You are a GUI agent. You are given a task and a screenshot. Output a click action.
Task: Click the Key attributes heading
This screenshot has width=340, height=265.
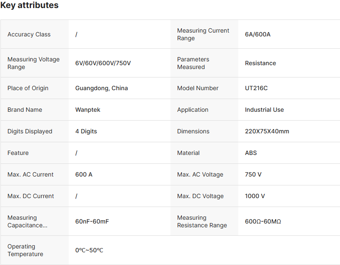[29, 6]
